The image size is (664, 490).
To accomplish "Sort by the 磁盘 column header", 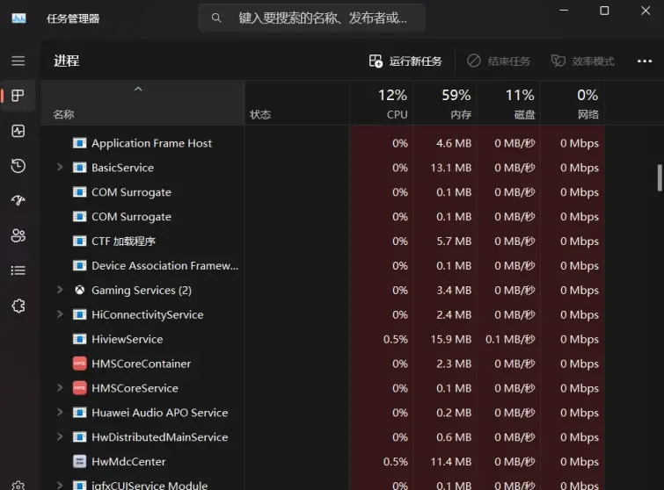I will click(x=508, y=103).
